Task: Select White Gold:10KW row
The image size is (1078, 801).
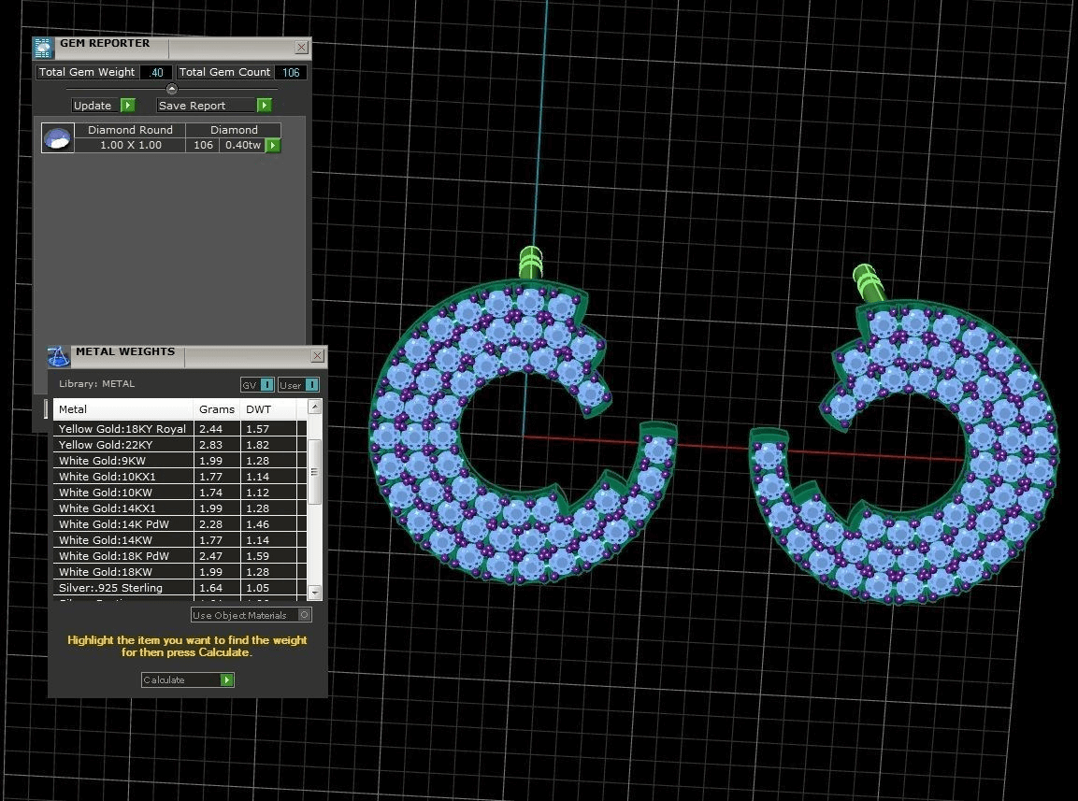Action: click(x=180, y=493)
